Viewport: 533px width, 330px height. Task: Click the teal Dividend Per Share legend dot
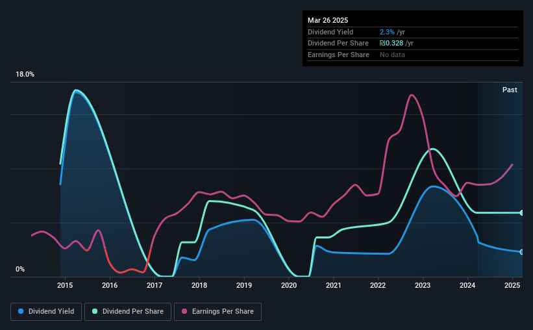click(95, 311)
